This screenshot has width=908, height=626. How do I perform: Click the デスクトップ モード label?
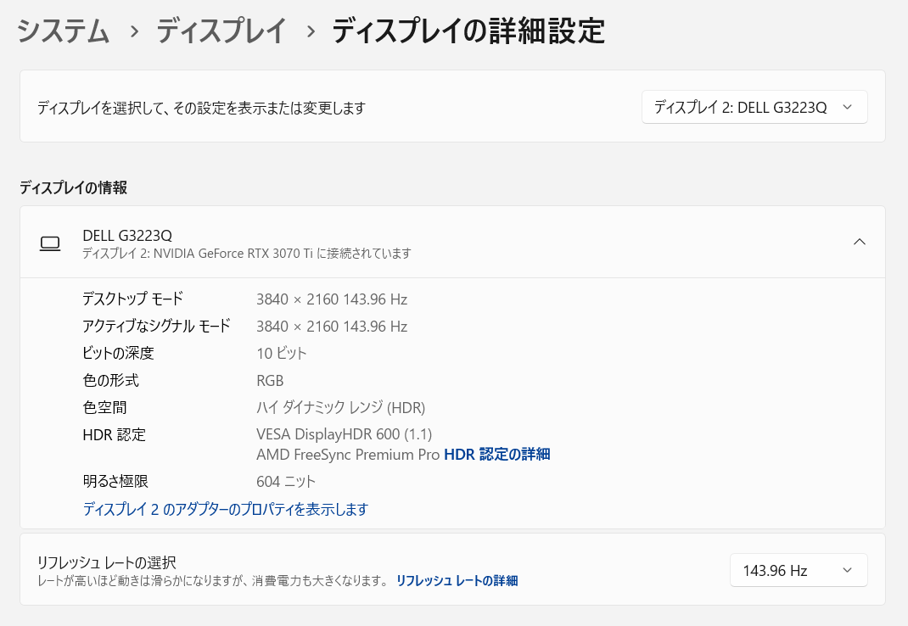pyautogui.click(x=132, y=299)
